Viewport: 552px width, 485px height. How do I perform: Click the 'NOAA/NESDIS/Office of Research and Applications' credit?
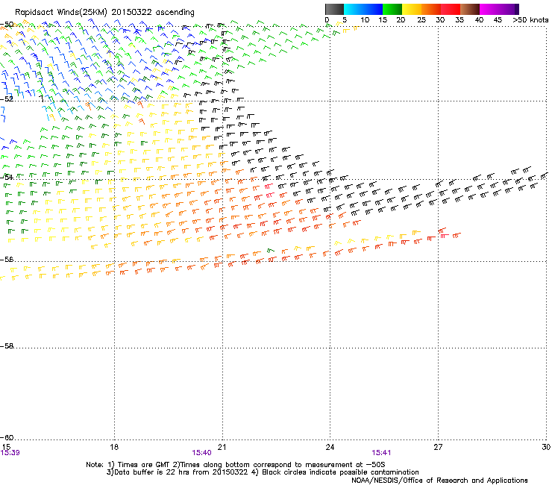[x=439, y=481]
